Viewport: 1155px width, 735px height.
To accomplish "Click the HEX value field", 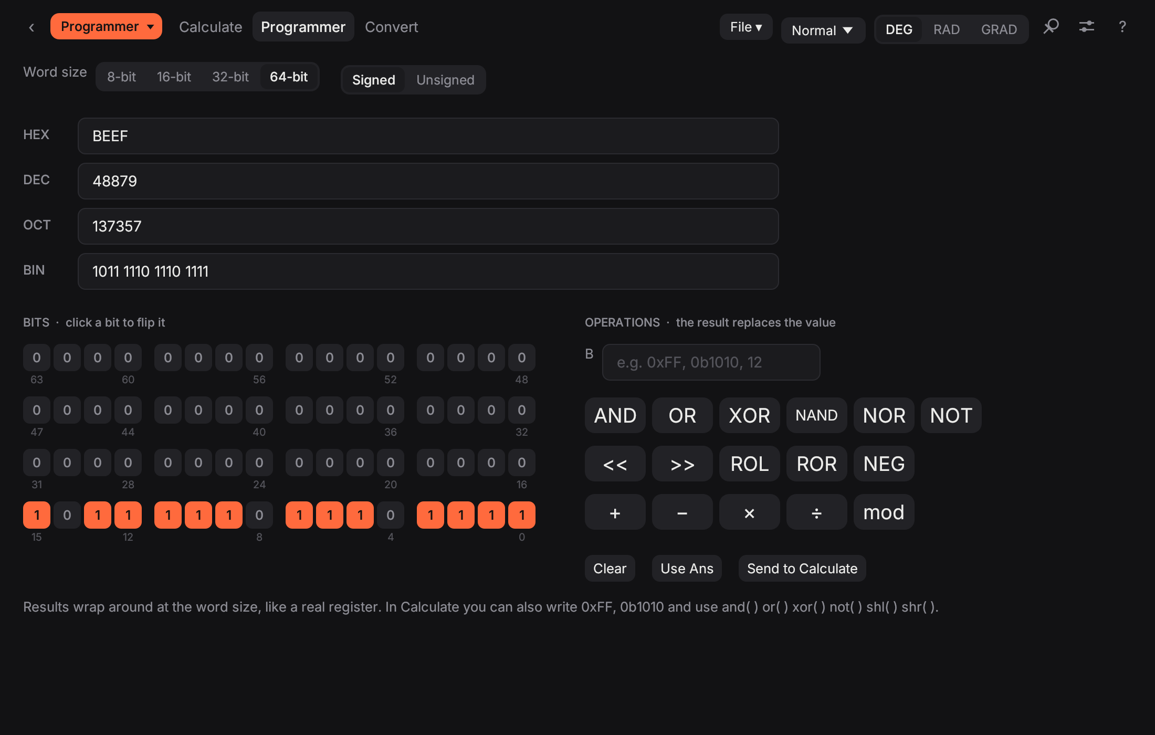I will pos(428,136).
